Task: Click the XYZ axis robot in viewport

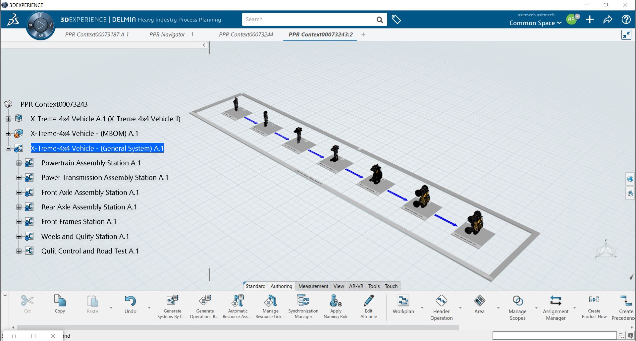Action: point(606,250)
